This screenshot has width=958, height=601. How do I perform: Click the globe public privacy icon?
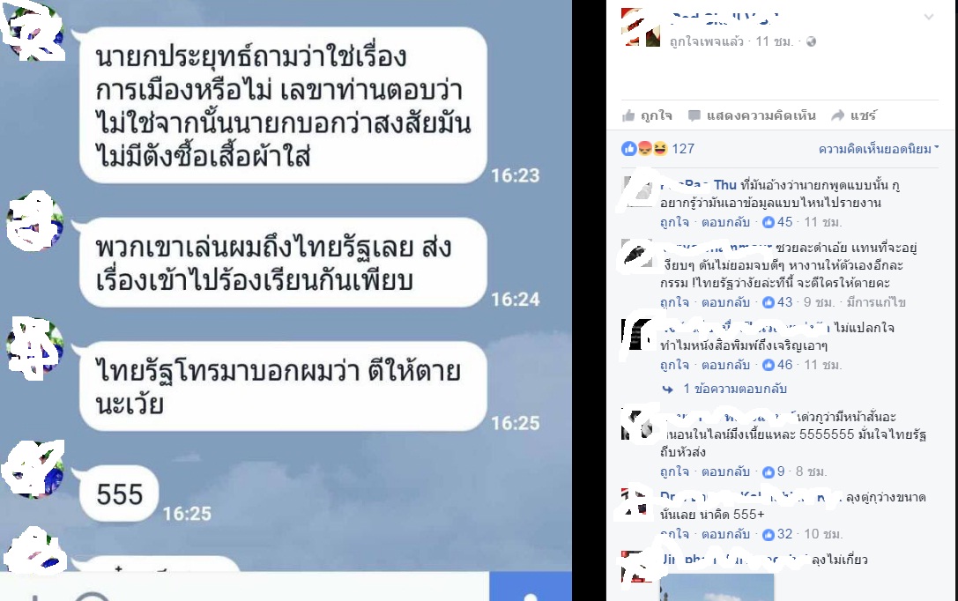coord(812,41)
